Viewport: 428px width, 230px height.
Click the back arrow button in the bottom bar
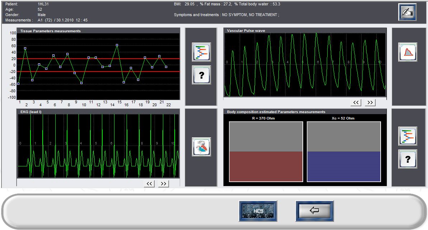pyautogui.click(x=314, y=211)
